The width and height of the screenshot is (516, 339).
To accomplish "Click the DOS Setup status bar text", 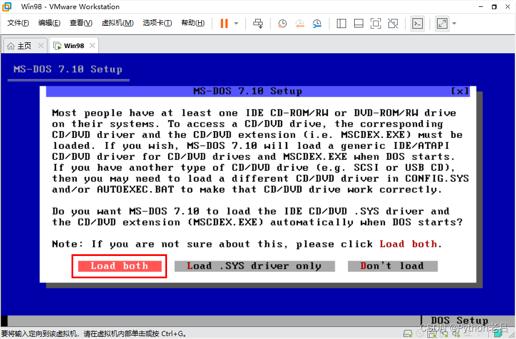I will coord(459,320).
